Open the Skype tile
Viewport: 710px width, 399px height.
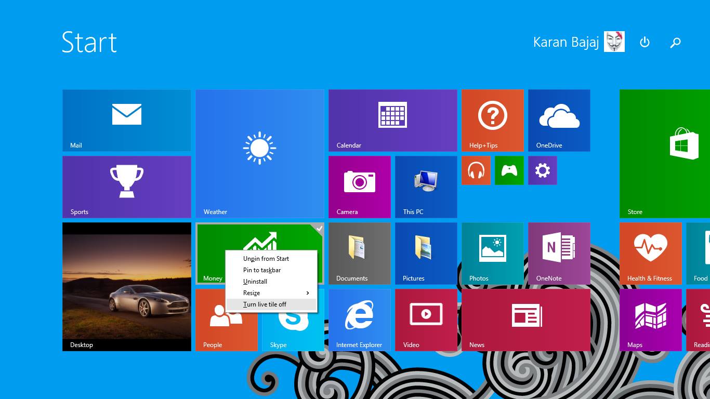[293, 331]
